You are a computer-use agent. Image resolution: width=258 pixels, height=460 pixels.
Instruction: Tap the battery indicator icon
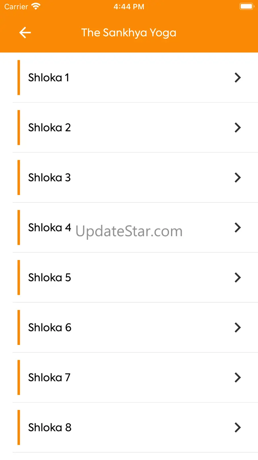click(246, 6)
